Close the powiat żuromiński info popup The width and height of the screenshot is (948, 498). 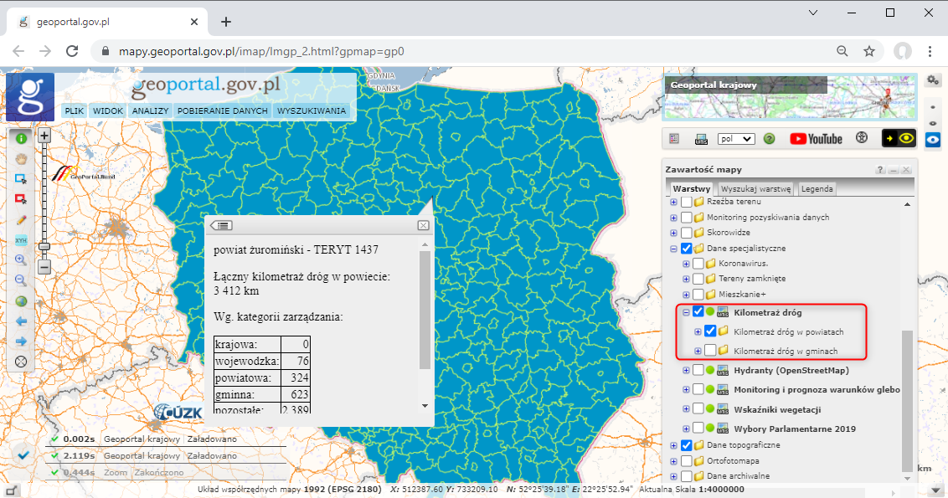(x=423, y=225)
